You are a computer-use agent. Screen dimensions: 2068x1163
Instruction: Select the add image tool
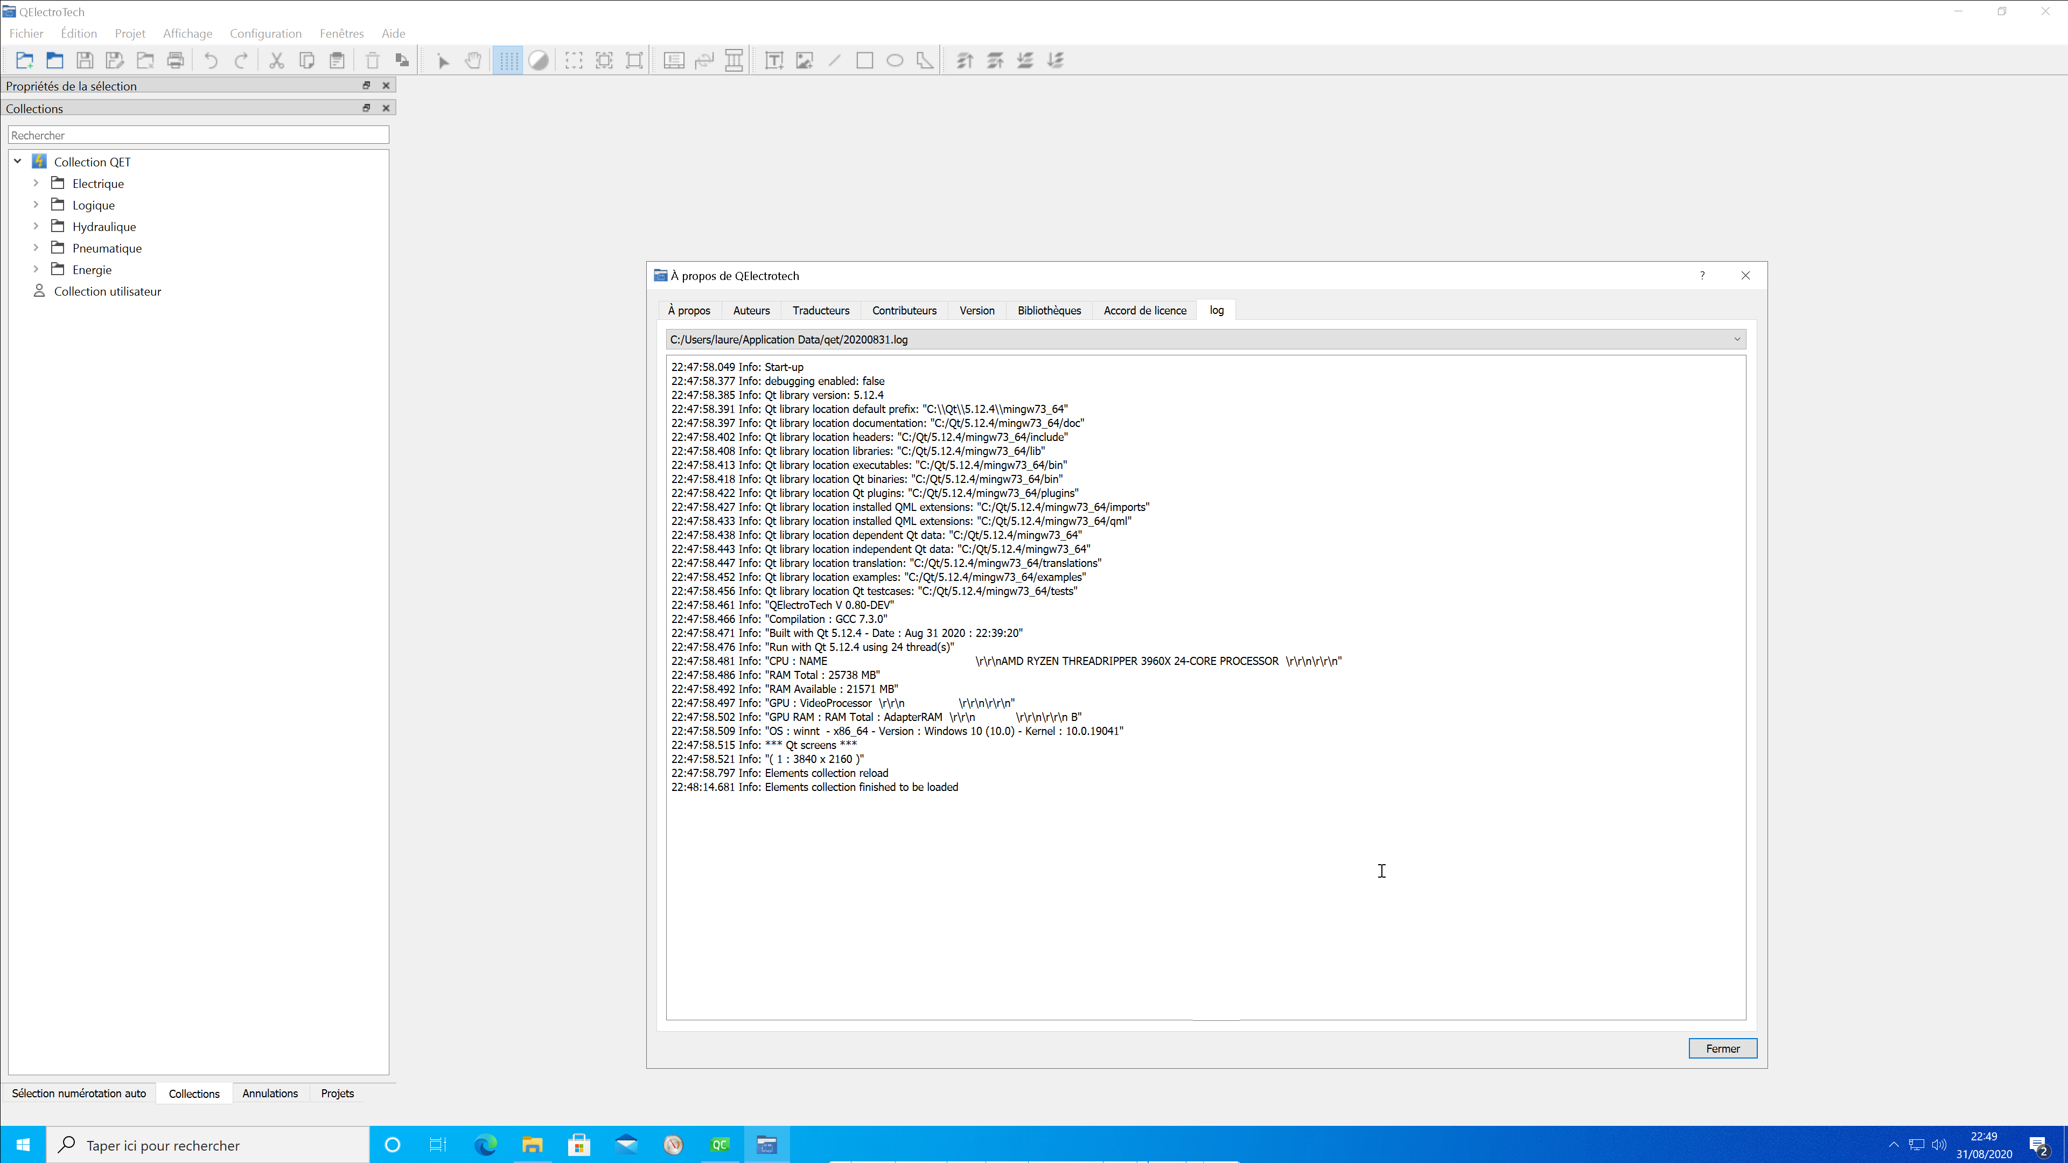[805, 60]
